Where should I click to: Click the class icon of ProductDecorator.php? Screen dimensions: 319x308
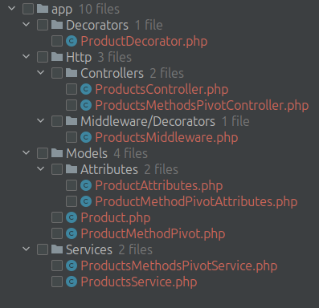(72, 41)
